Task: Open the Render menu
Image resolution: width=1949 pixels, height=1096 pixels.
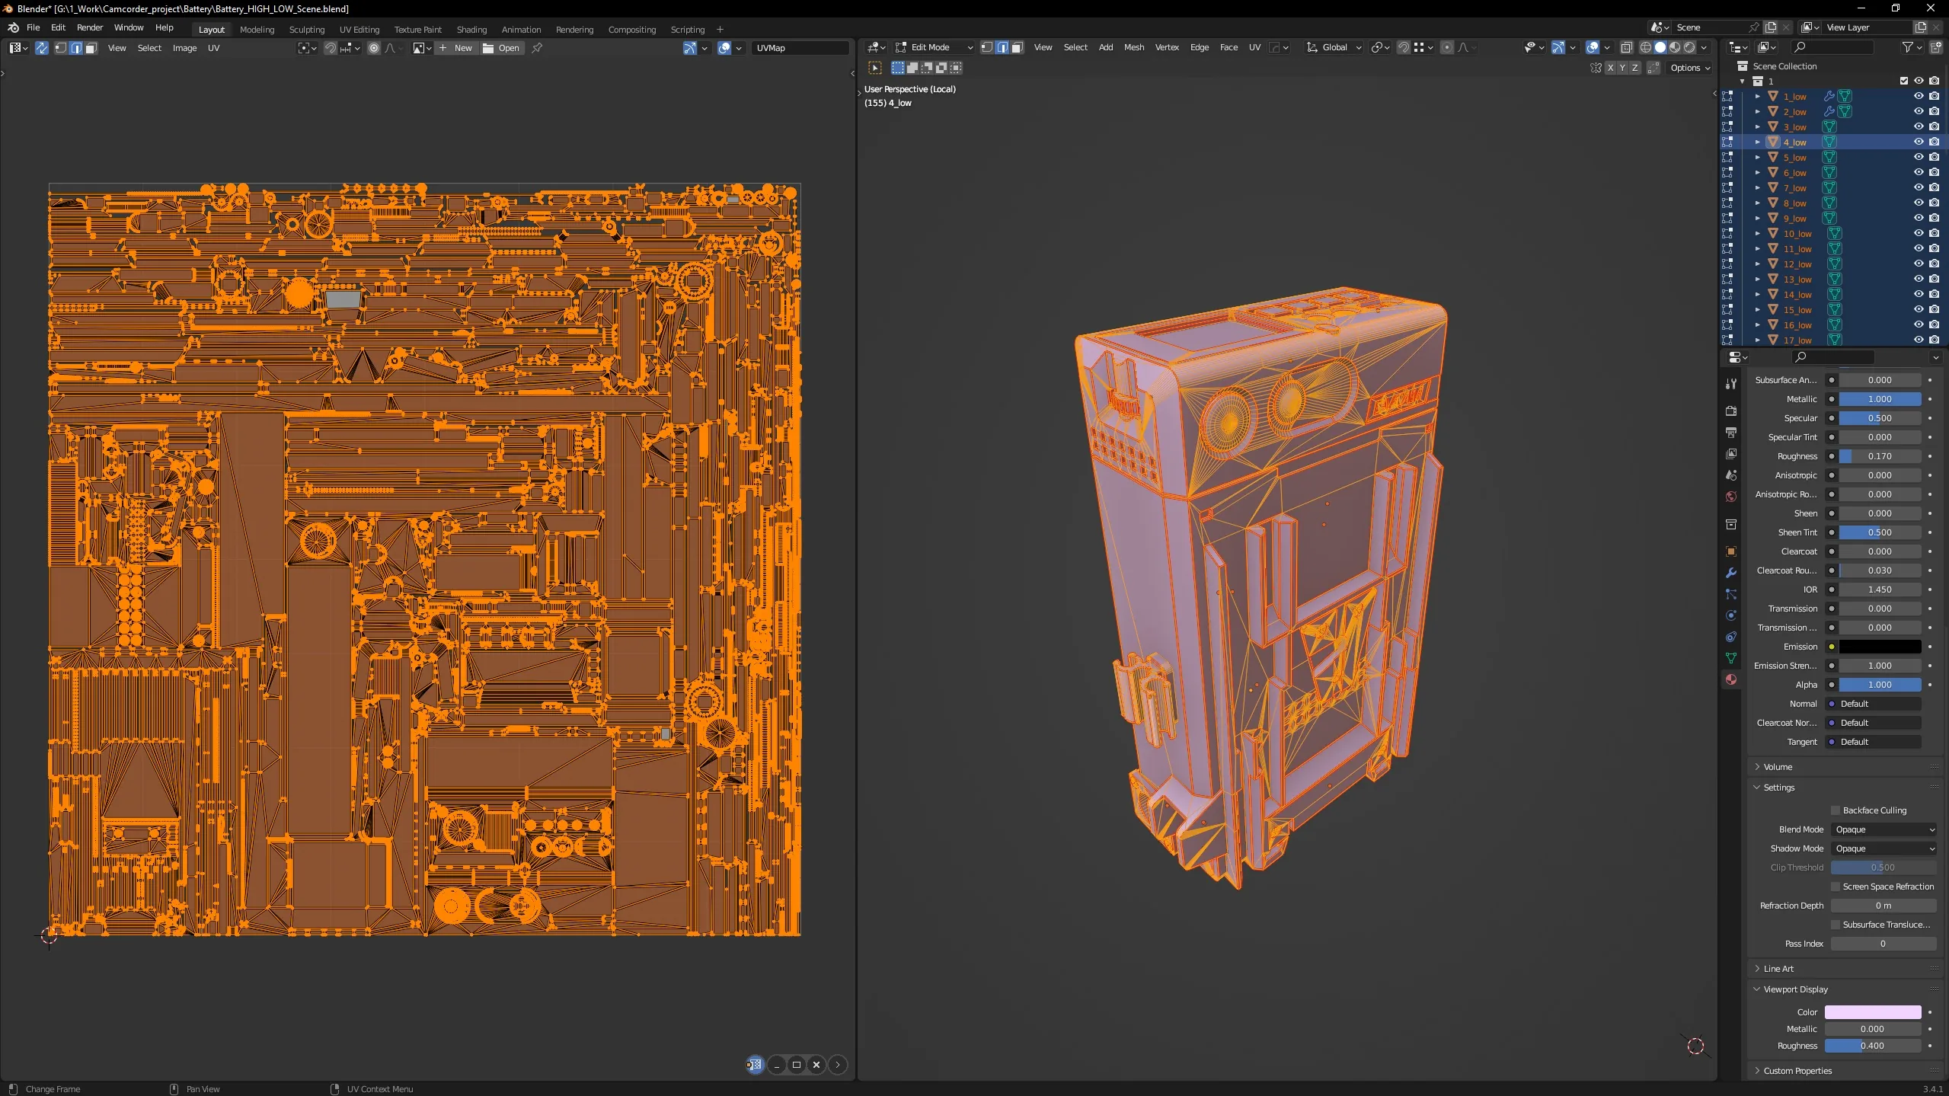Action: [90, 27]
